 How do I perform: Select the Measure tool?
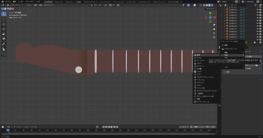(4, 49)
